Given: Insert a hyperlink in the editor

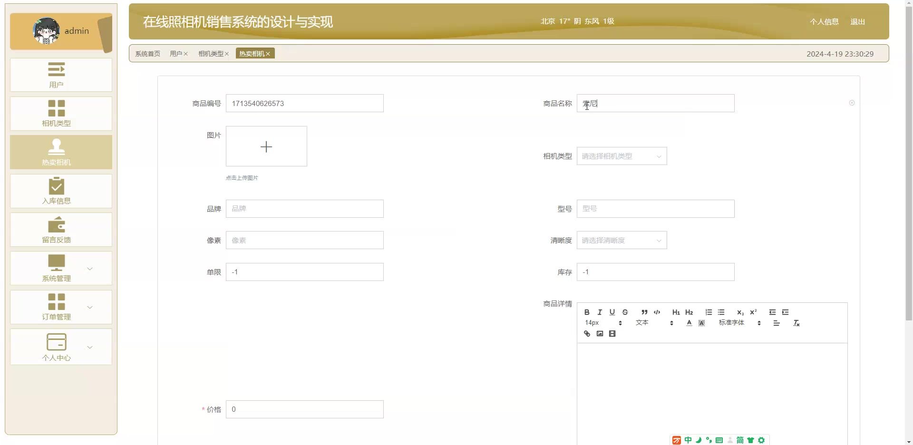Looking at the screenshot, I should click(587, 334).
